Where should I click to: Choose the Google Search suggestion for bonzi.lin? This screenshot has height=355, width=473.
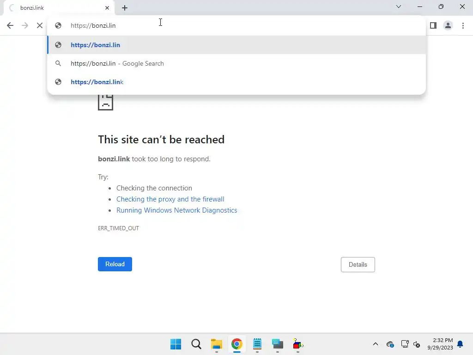(x=236, y=63)
